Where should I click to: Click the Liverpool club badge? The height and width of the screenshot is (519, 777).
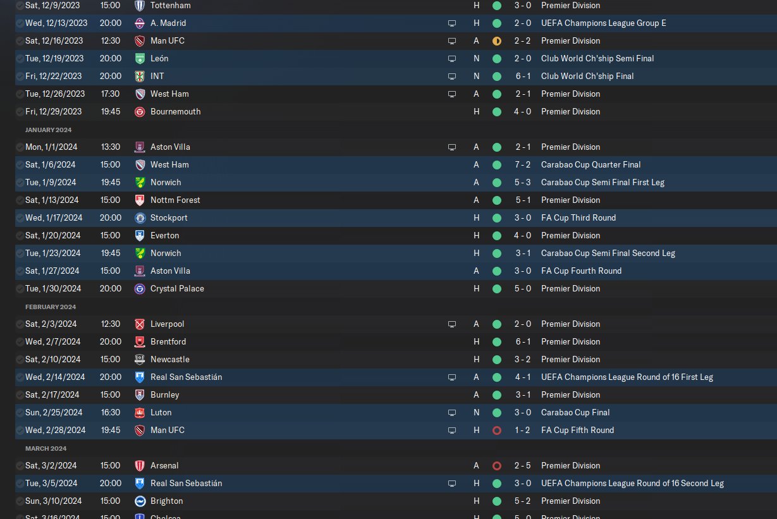(x=140, y=324)
